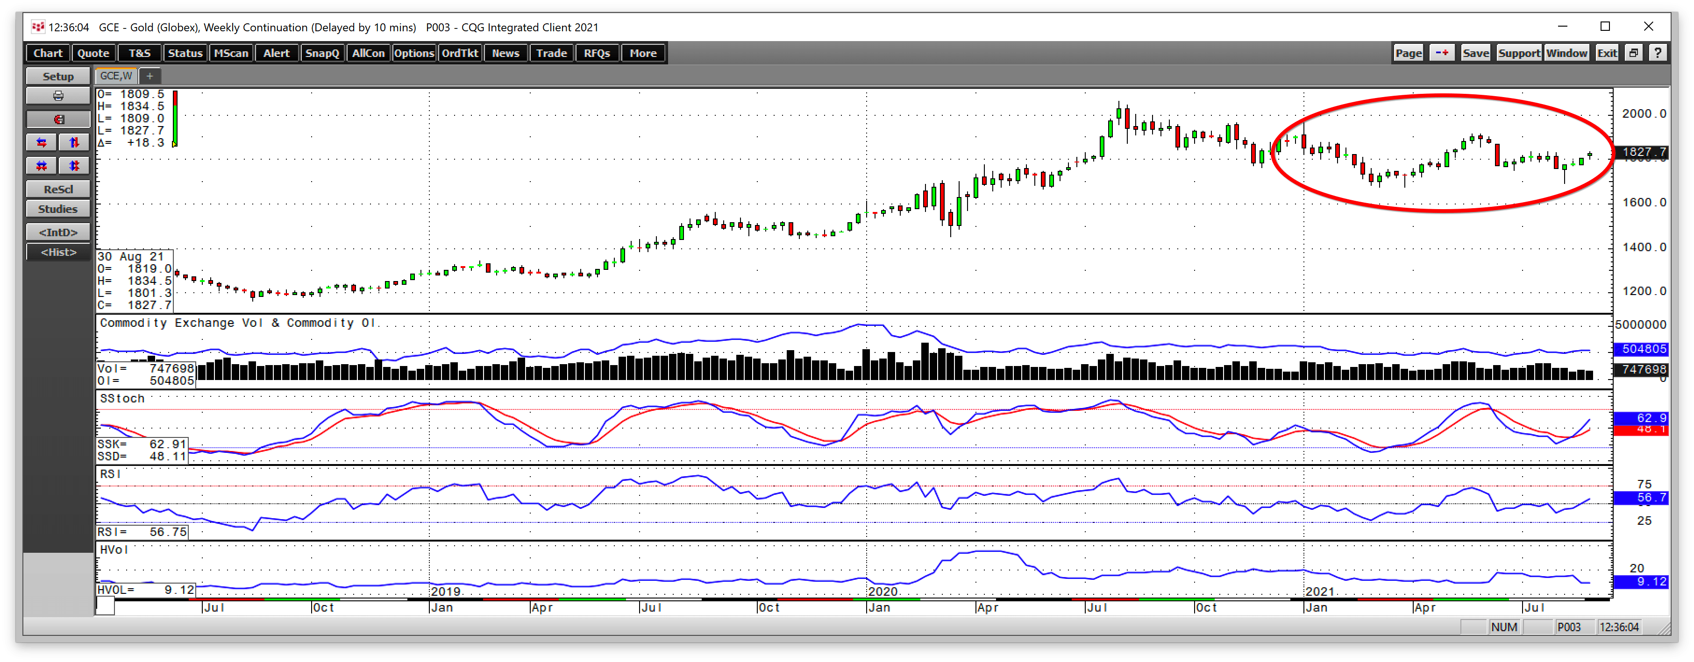Switch to intraday with the <IntD> button
Image resolution: width=1694 pixels, height=662 pixels.
[x=58, y=232]
